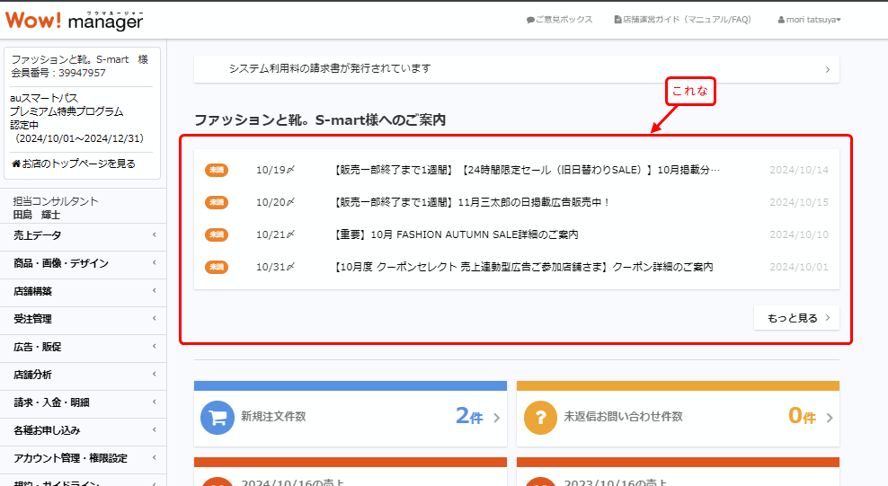Open the 広告・販促 sidebar menu

[x=83, y=347]
